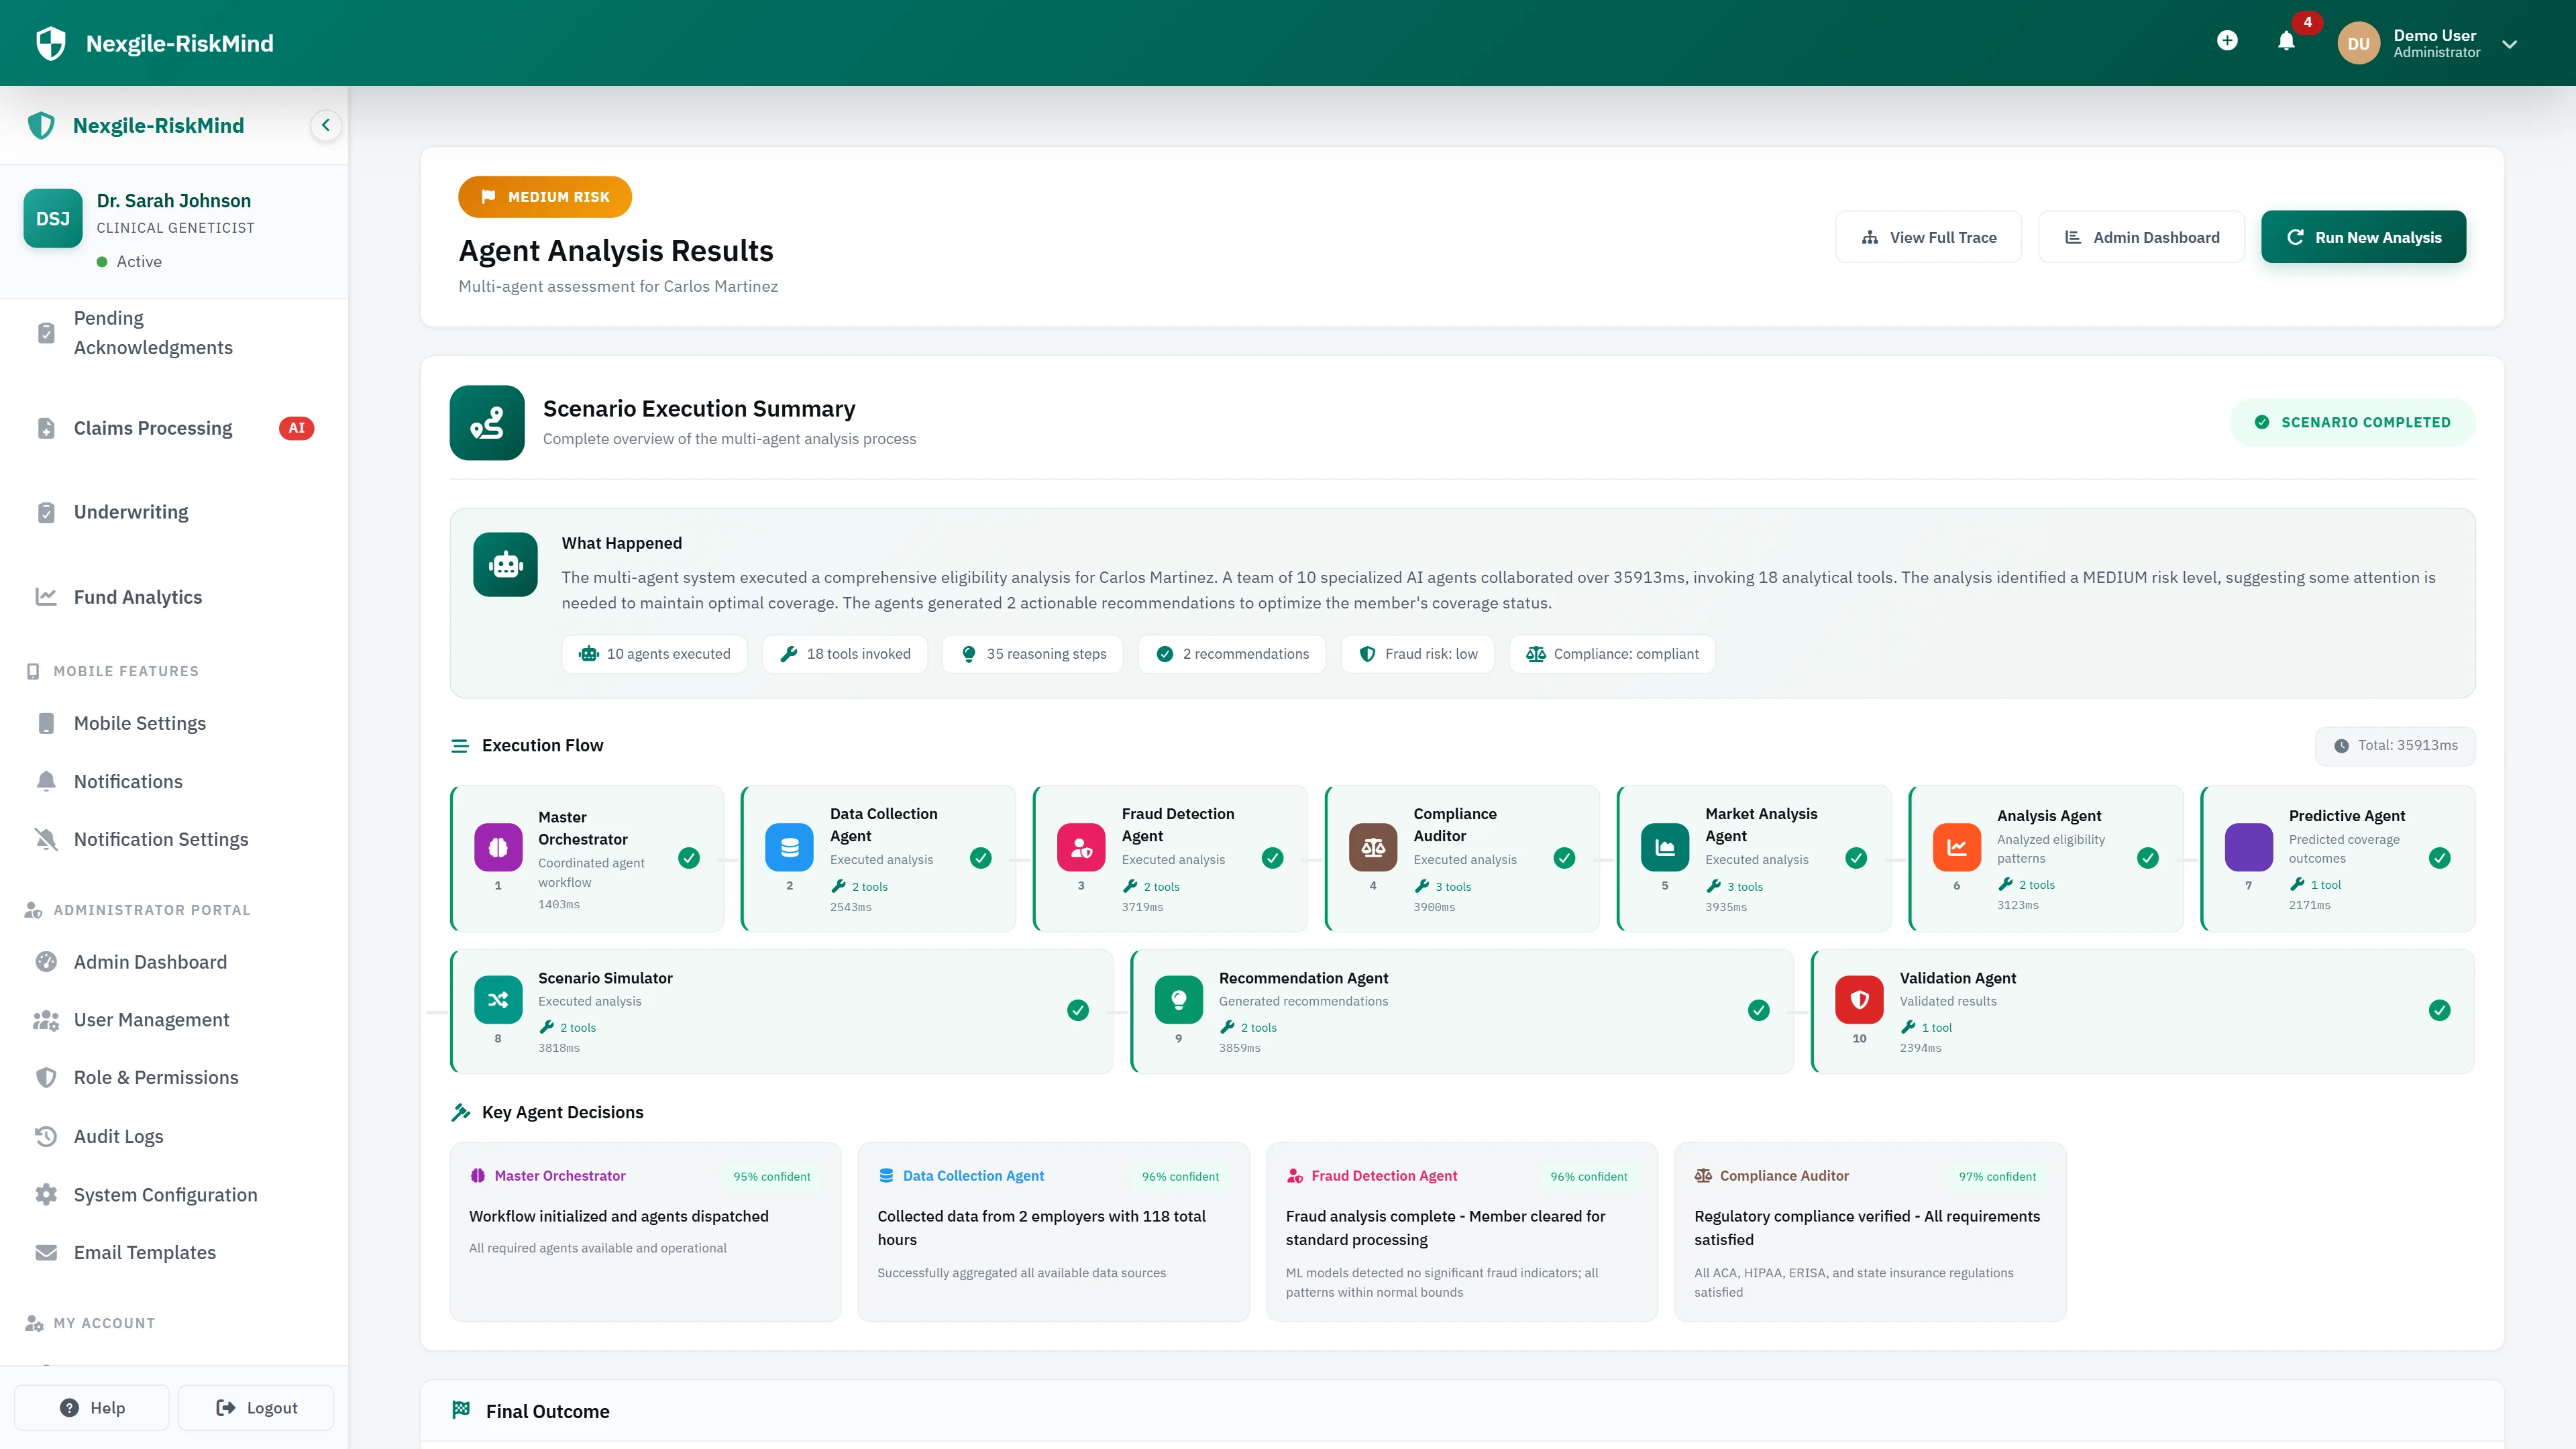Screen dimensions: 2576x1449
Task: Click the Analysis Agent completed checkmark
Action: (2147, 858)
